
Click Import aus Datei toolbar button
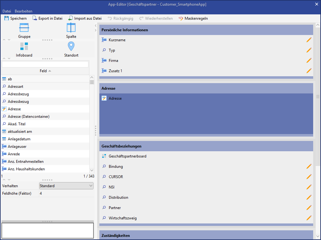(85, 18)
